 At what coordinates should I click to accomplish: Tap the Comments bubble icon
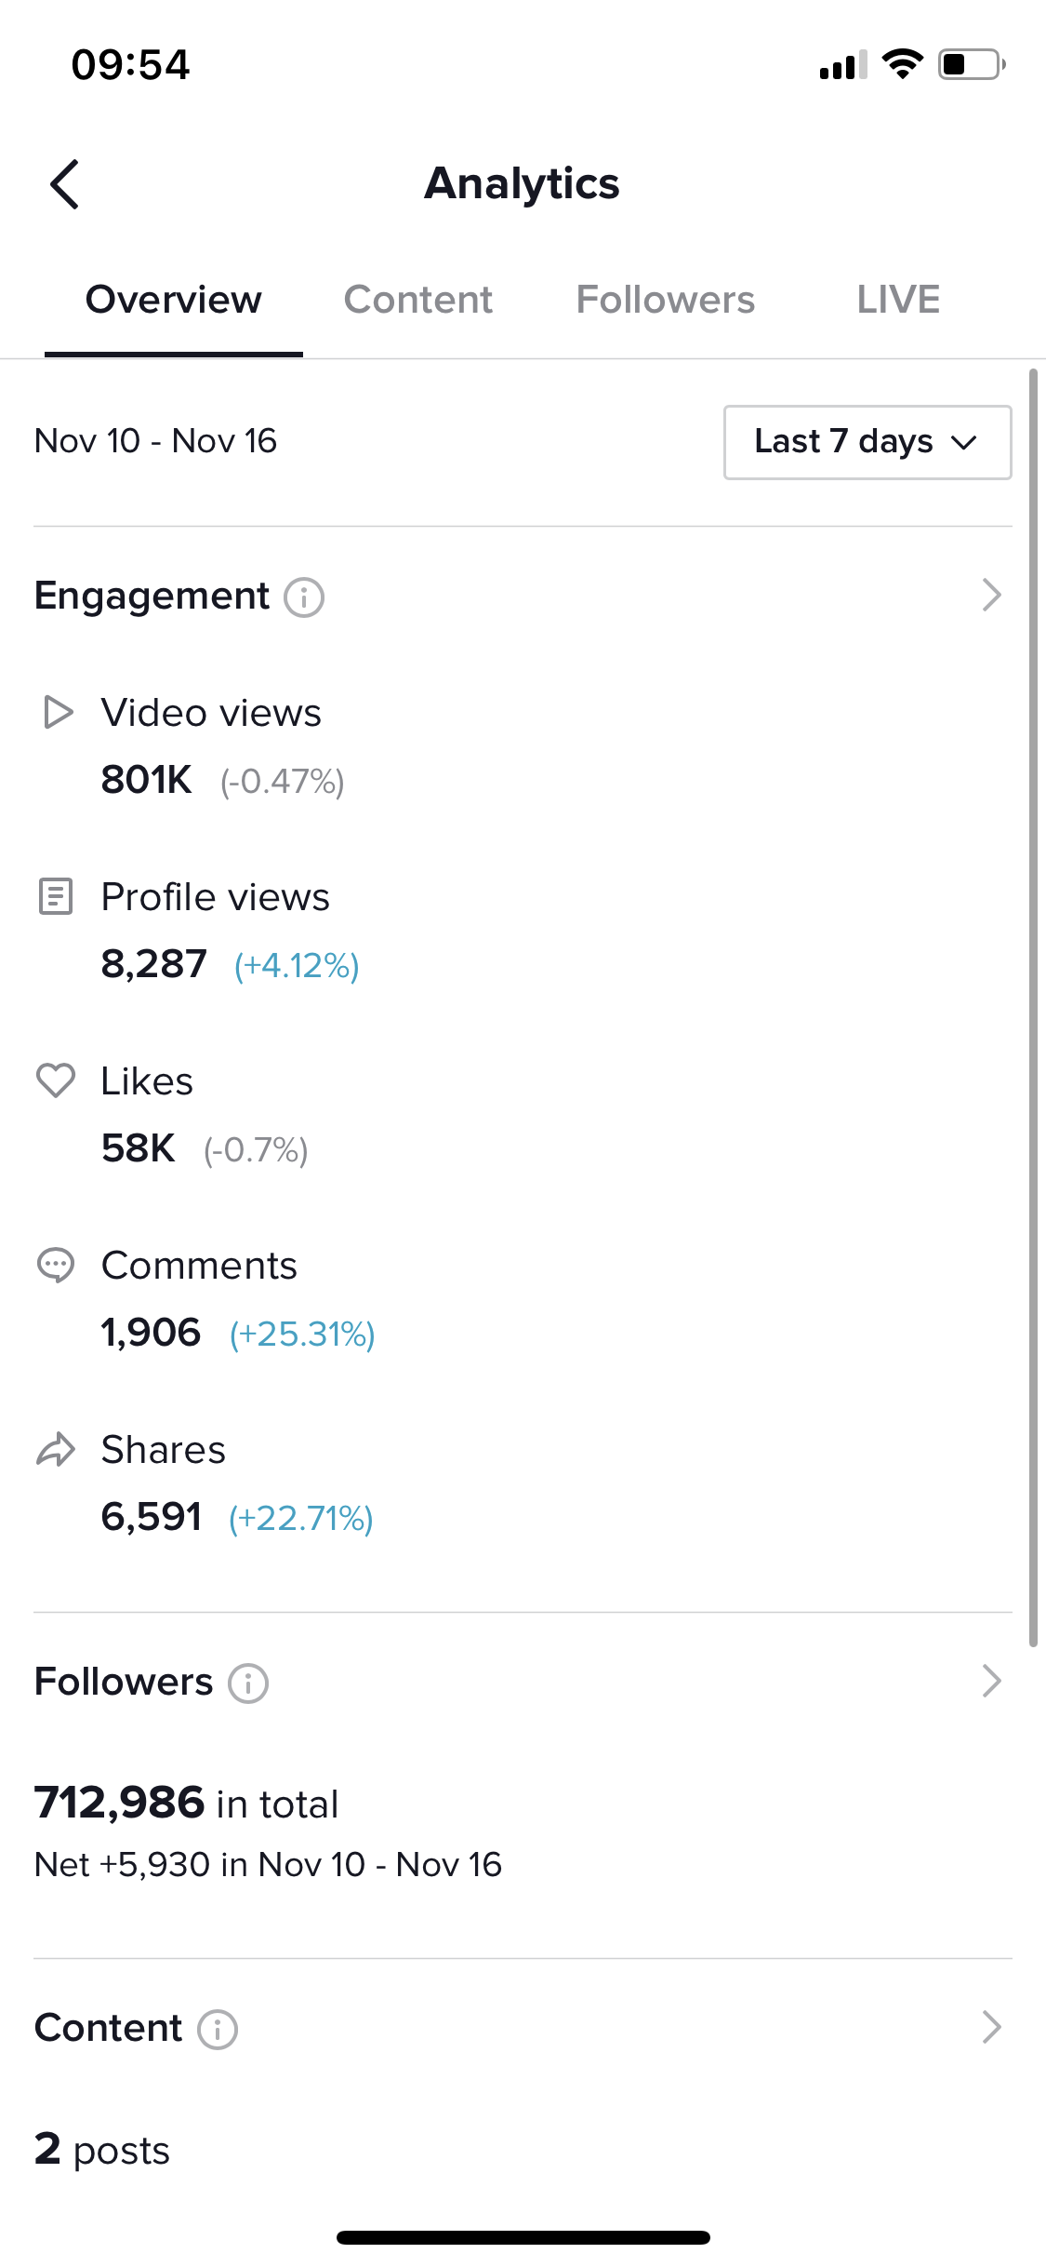click(56, 1266)
